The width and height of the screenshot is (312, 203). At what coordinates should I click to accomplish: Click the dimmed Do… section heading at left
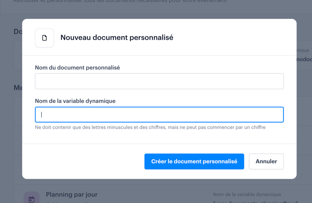[x=17, y=32]
